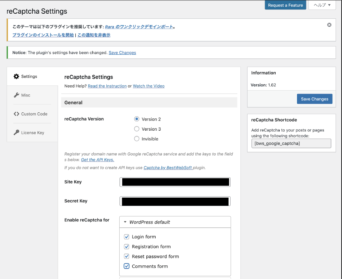Open the ヘルプ help dropdown
This screenshot has width=342, height=279.
[x=322, y=5]
